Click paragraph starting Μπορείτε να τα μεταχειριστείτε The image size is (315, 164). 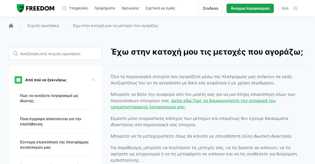[x=202, y=136]
